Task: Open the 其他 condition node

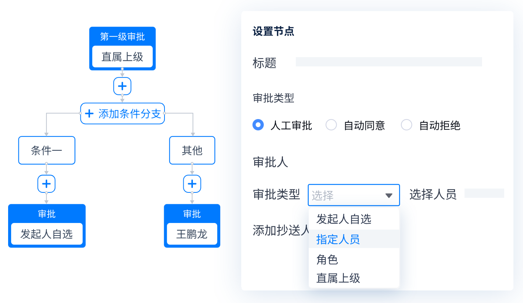Action: [192, 150]
